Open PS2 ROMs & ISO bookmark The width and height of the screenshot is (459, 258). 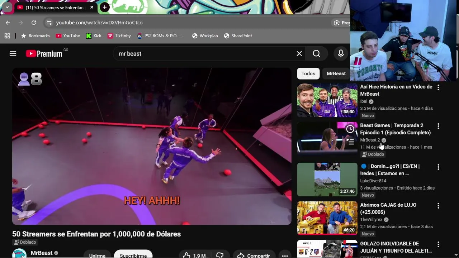[160, 36]
